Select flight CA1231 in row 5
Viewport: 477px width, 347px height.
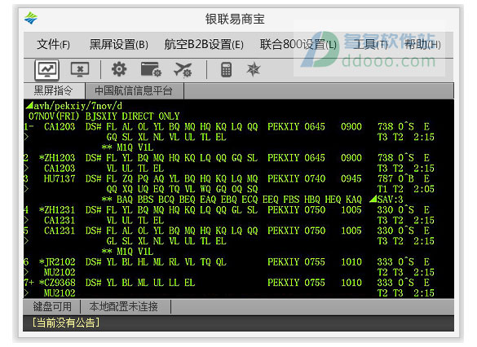tap(60, 231)
